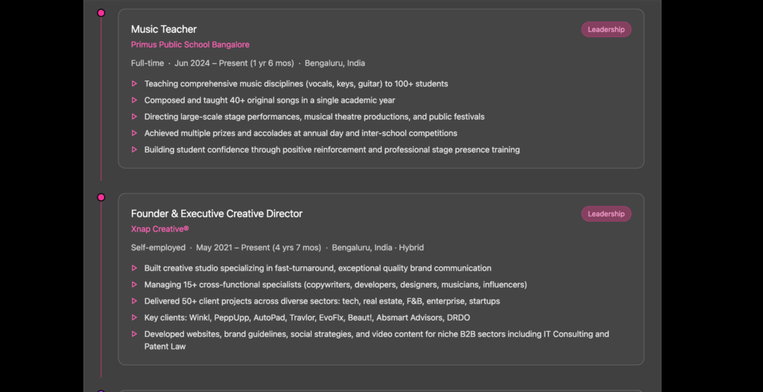Click the arrow bullet beside "Delivered 50+ client projects"

click(134, 301)
